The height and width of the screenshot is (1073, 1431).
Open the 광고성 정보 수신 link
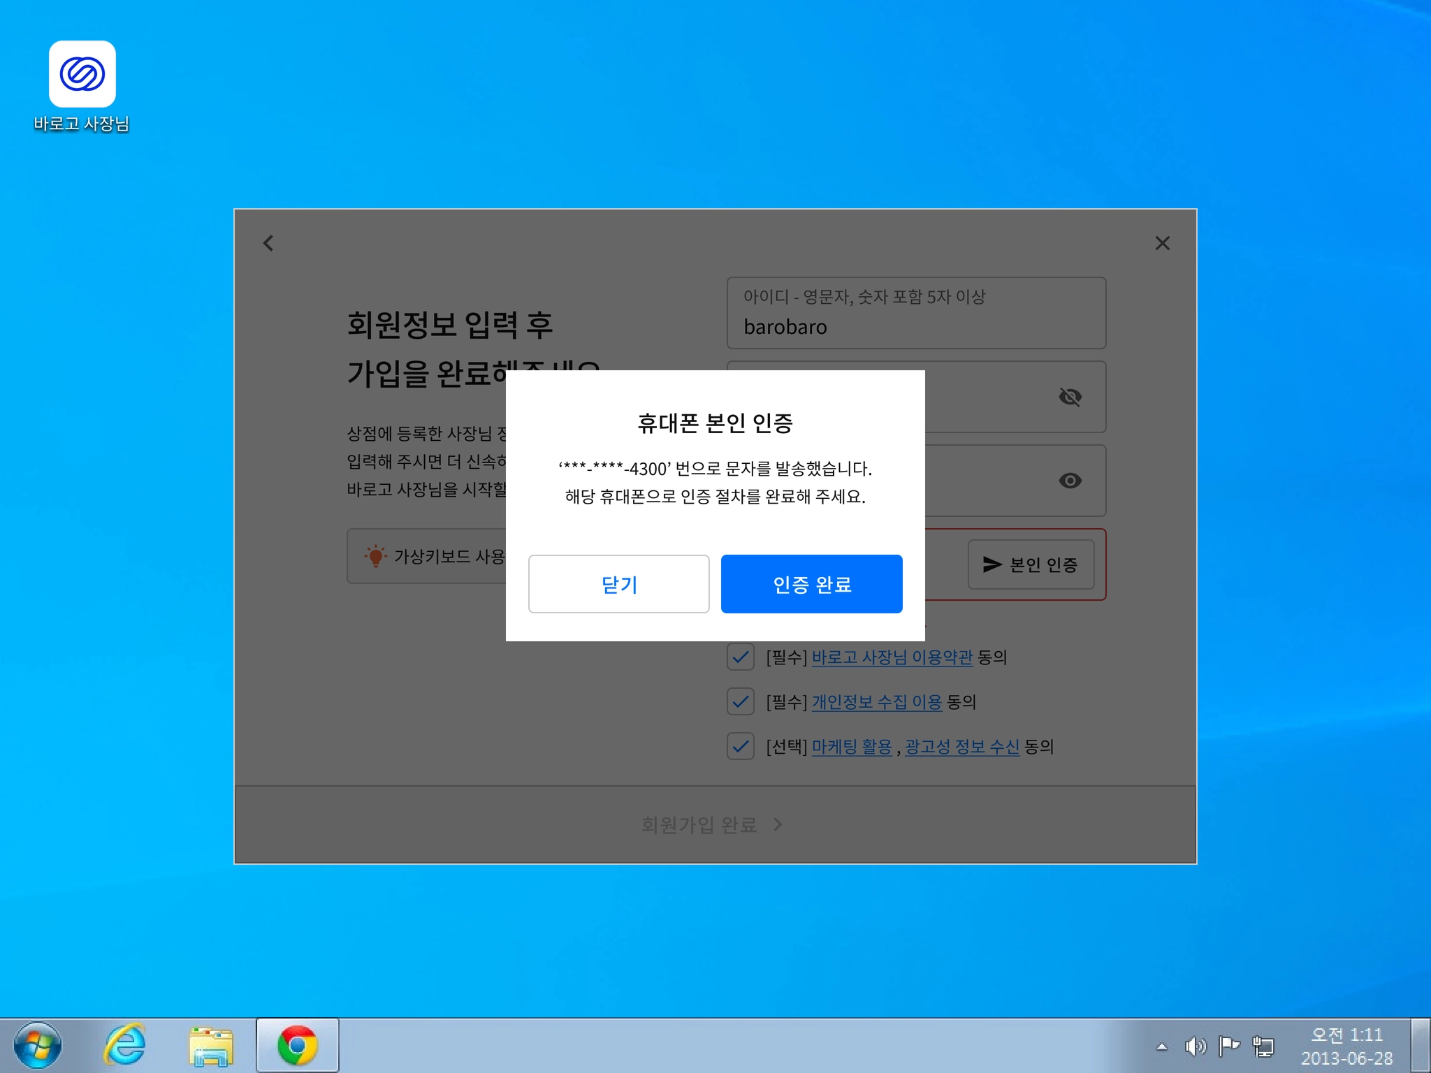tap(961, 746)
